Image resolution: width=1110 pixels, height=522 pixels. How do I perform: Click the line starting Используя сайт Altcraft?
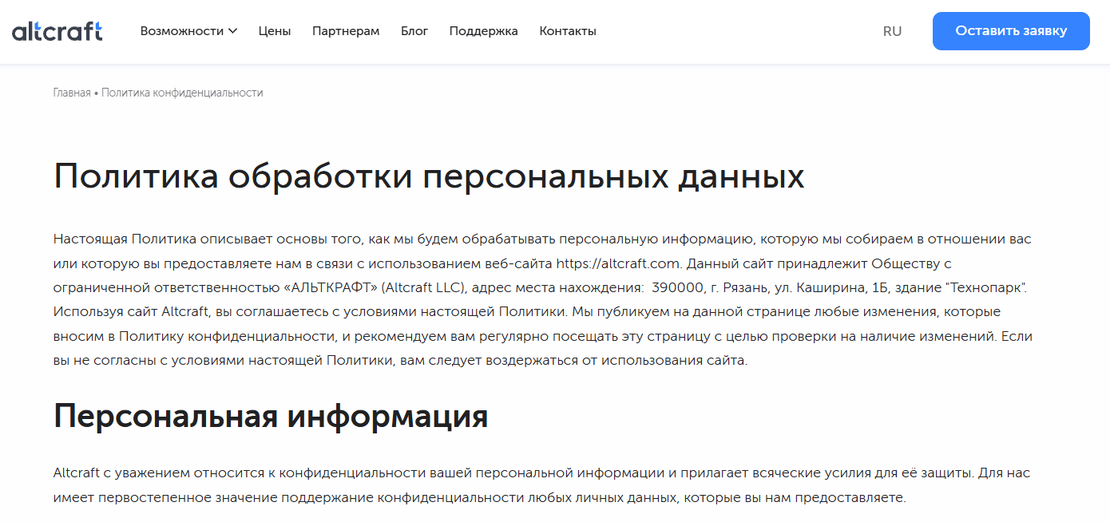pos(527,311)
